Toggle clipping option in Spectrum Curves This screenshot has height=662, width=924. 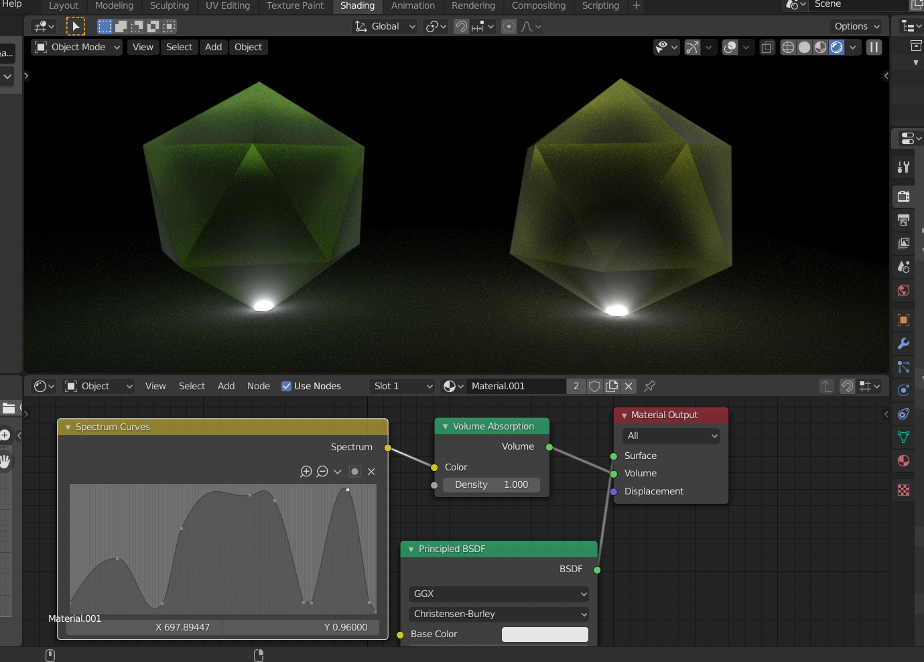click(354, 471)
